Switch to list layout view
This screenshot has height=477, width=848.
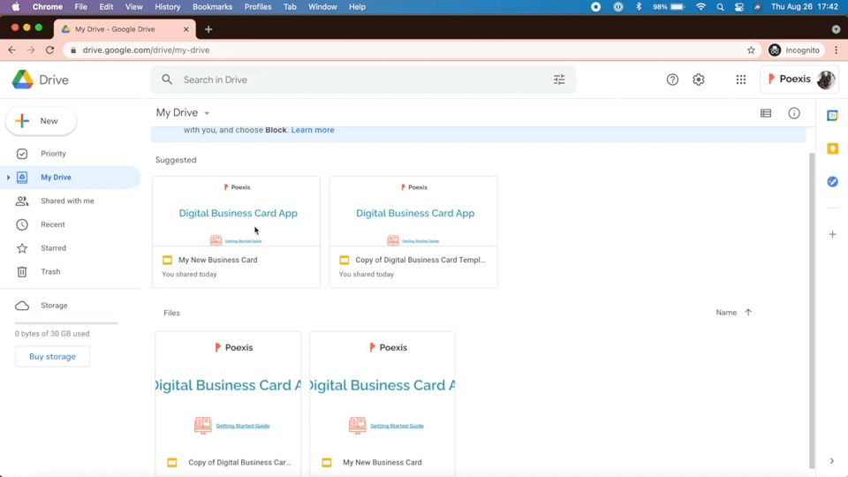[766, 113]
